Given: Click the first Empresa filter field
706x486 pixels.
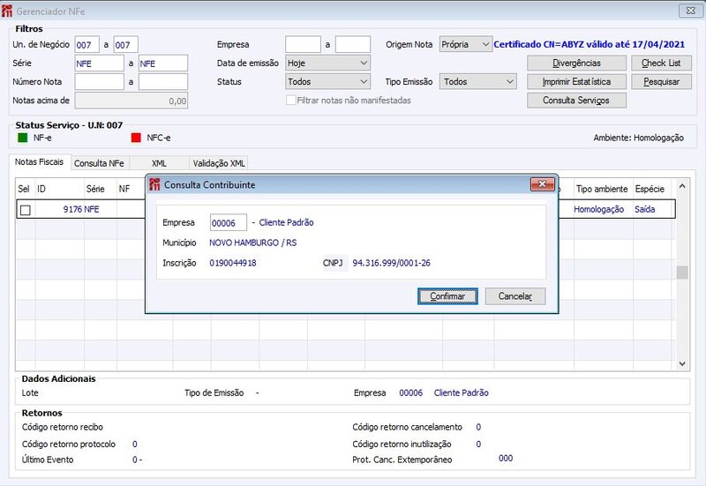Looking at the screenshot, I should click(303, 45).
